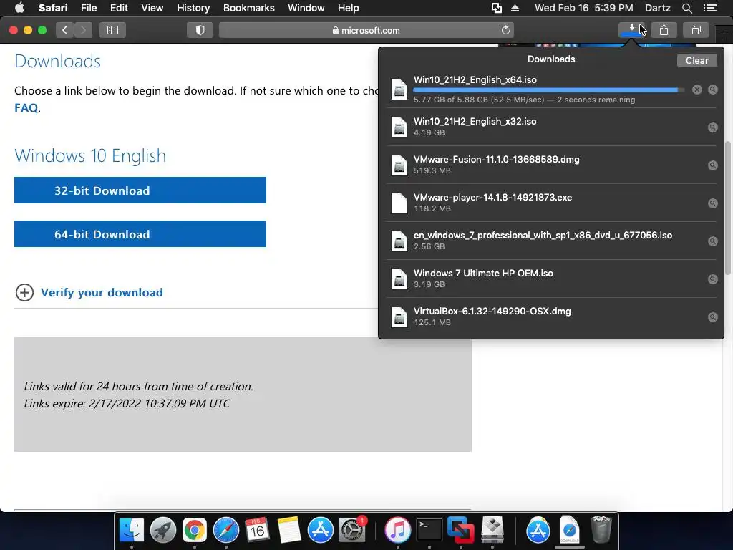Viewport: 733px width, 550px height.
Task: Toggle the Safari sidebar
Action: point(112,30)
